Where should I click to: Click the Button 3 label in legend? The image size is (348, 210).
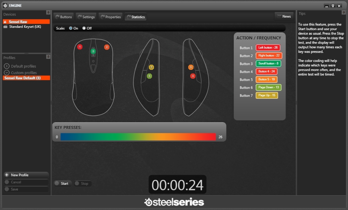(x=246, y=64)
